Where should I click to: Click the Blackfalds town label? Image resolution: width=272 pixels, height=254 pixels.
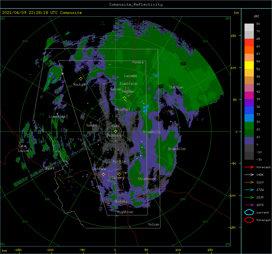[x=128, y=84]
